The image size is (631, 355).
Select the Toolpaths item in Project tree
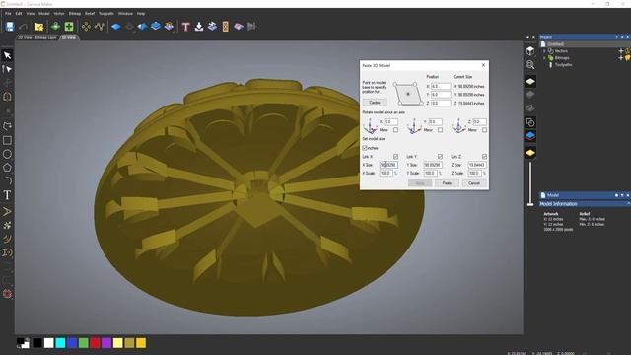click(x=563, y=65)
